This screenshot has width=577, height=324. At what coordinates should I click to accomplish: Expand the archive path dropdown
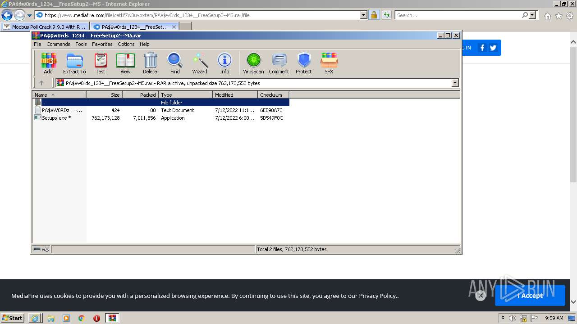click(455, 83)
